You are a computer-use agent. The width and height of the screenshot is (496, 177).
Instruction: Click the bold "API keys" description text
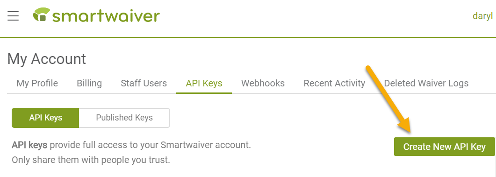coord(29,145)
